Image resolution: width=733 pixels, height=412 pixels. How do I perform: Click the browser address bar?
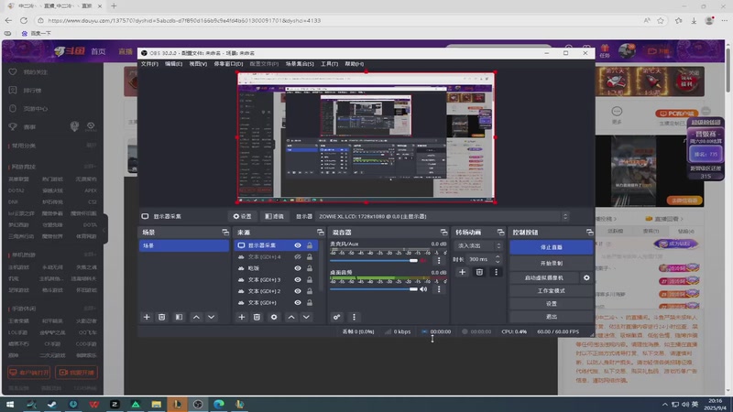[x=336, y=20]
